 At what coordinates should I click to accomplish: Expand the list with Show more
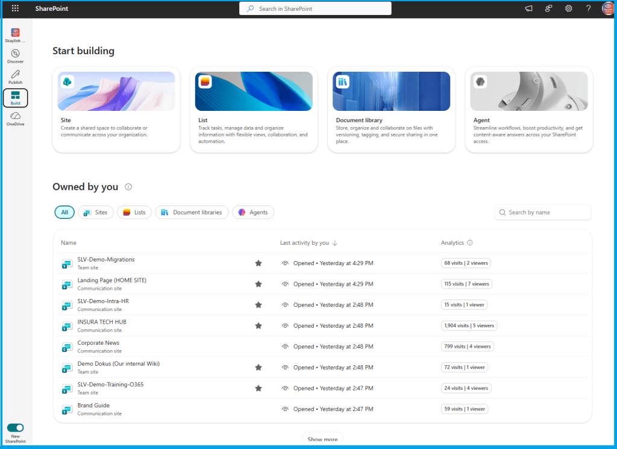click(322, 439)
